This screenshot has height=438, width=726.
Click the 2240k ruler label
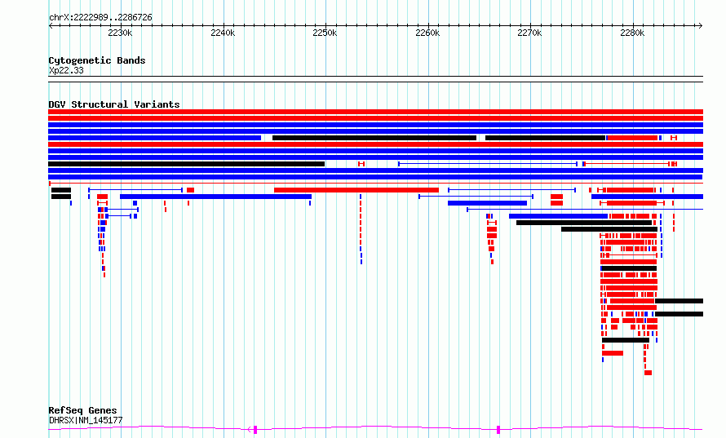223,33
